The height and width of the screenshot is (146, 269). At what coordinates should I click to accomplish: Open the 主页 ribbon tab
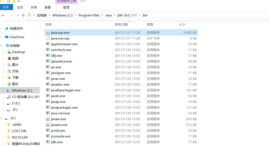coord(20,7)
